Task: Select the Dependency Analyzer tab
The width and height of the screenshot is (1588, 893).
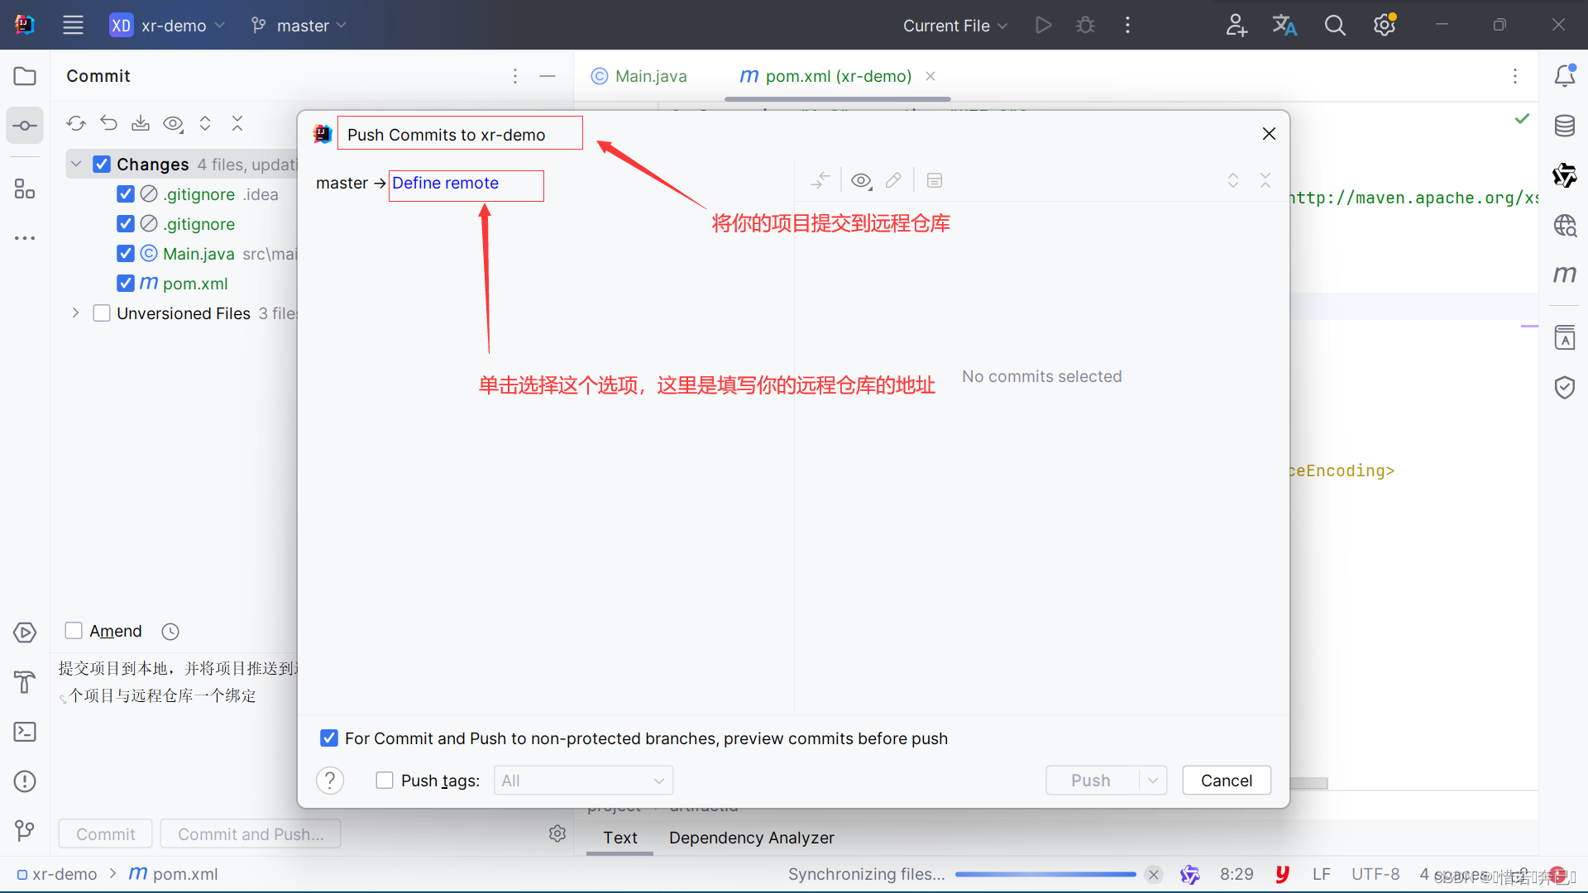Action: coord(752,838)
